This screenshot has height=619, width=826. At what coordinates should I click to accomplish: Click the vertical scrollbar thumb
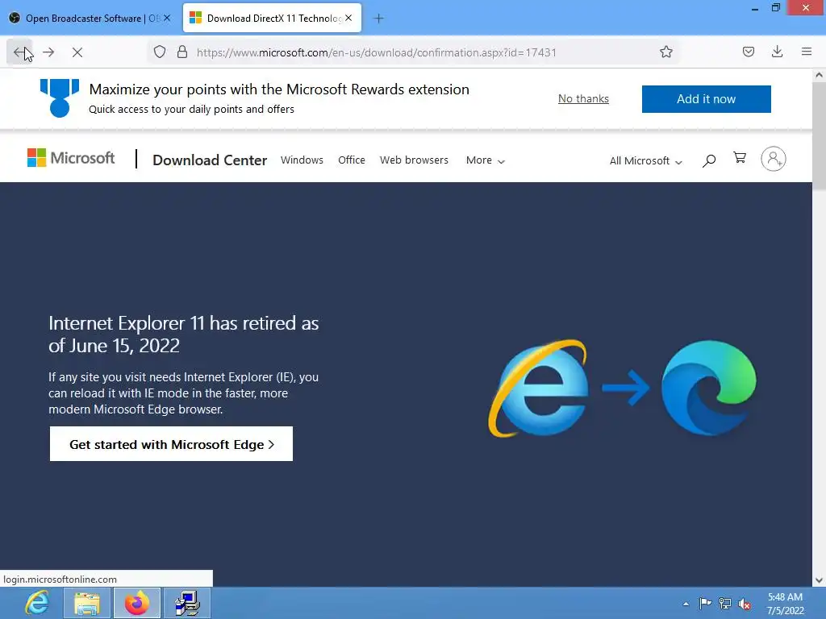point(819,135)
